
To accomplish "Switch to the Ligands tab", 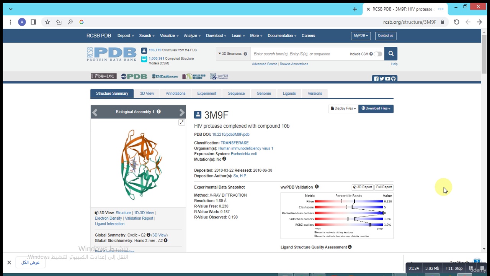I will [x=289, y=94].
